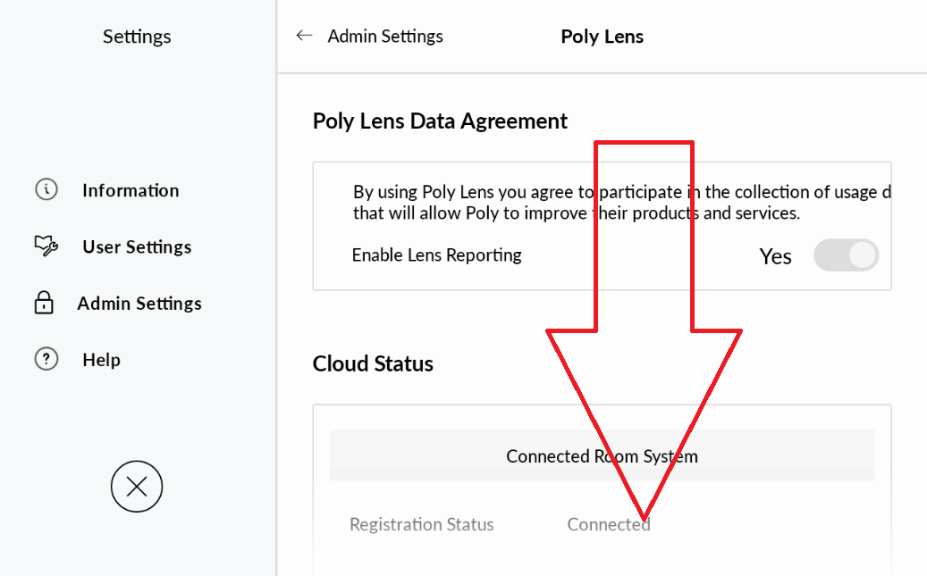Switch to the Information section

point(130,189)
